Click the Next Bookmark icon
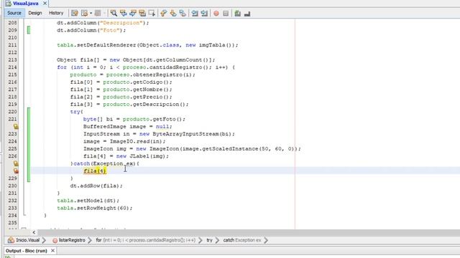This screenshot has height=258, width=460. pos(173,13)
